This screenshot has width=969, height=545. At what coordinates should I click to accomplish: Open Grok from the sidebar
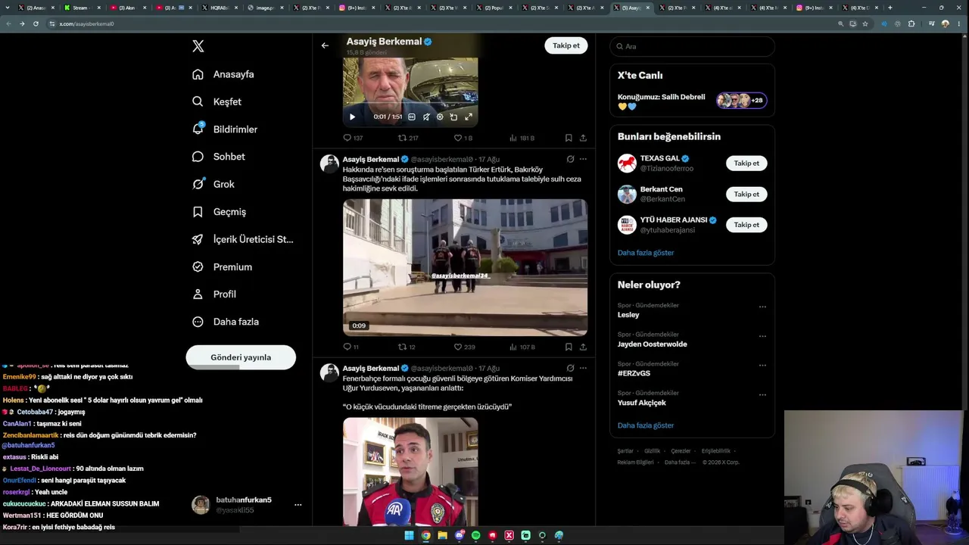click(213, 184)
